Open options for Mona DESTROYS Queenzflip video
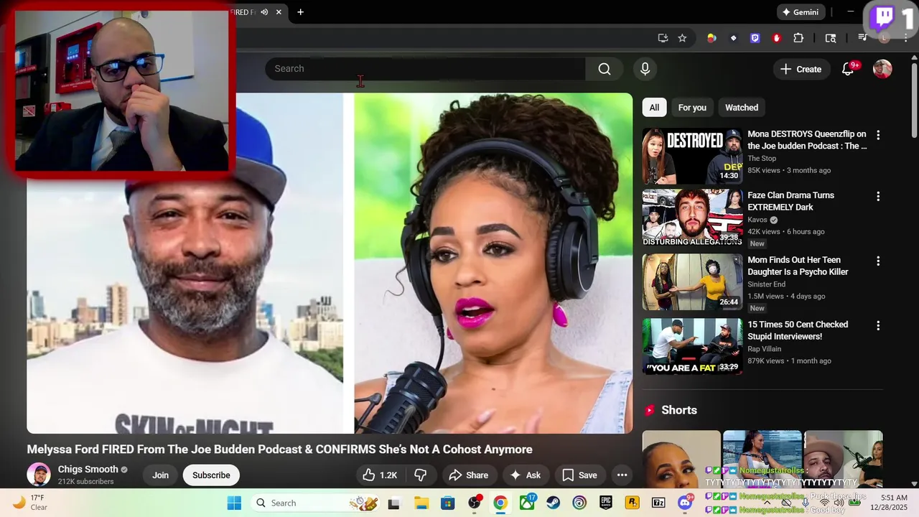 tap(877, 135)
